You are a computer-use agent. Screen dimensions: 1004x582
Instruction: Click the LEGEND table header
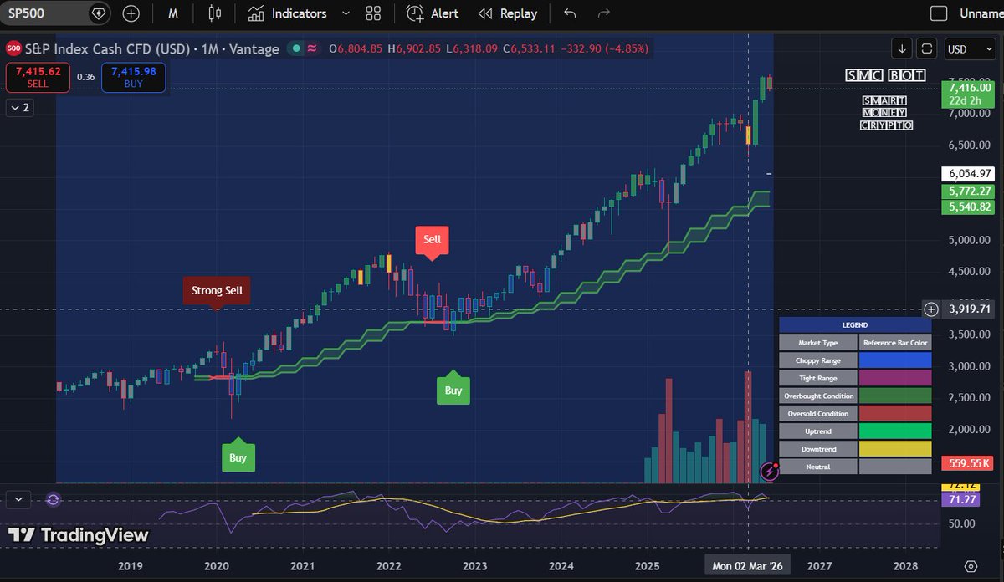click(x=854, y=325)
